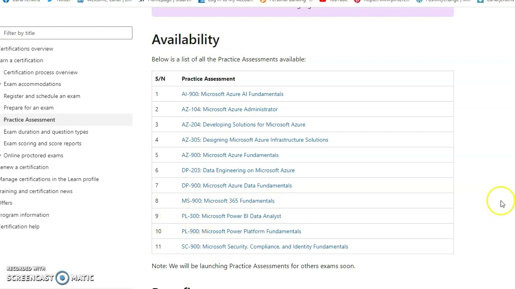The image size is (515, 289).
Task: Open PL-900 Microsoft Power Platform Fundamentals link
Action: click(x=241, y=231)
